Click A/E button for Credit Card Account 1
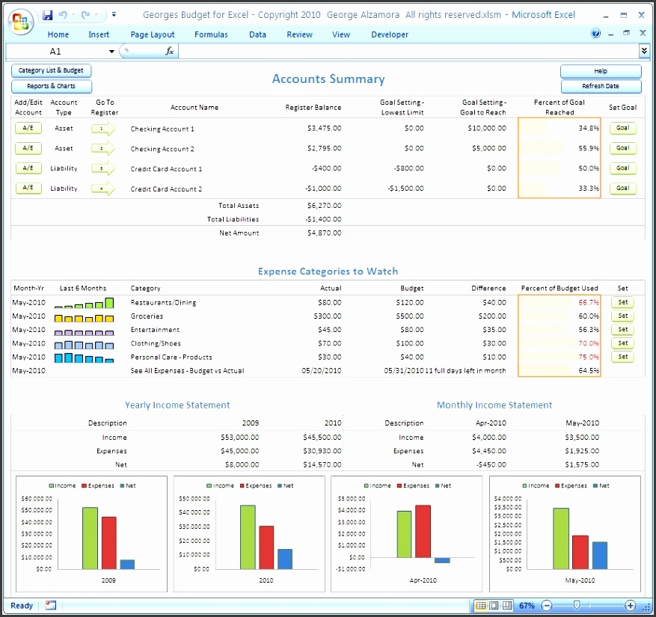Screen dimensions: 656x617 pos(28,168)
